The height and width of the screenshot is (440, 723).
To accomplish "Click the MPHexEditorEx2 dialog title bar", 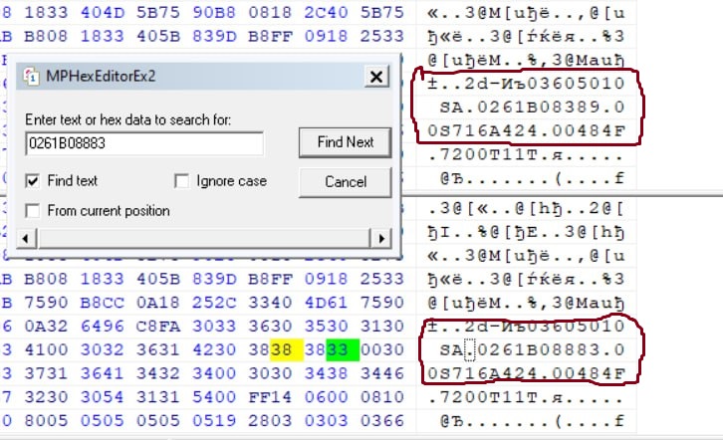I will 199,77.
